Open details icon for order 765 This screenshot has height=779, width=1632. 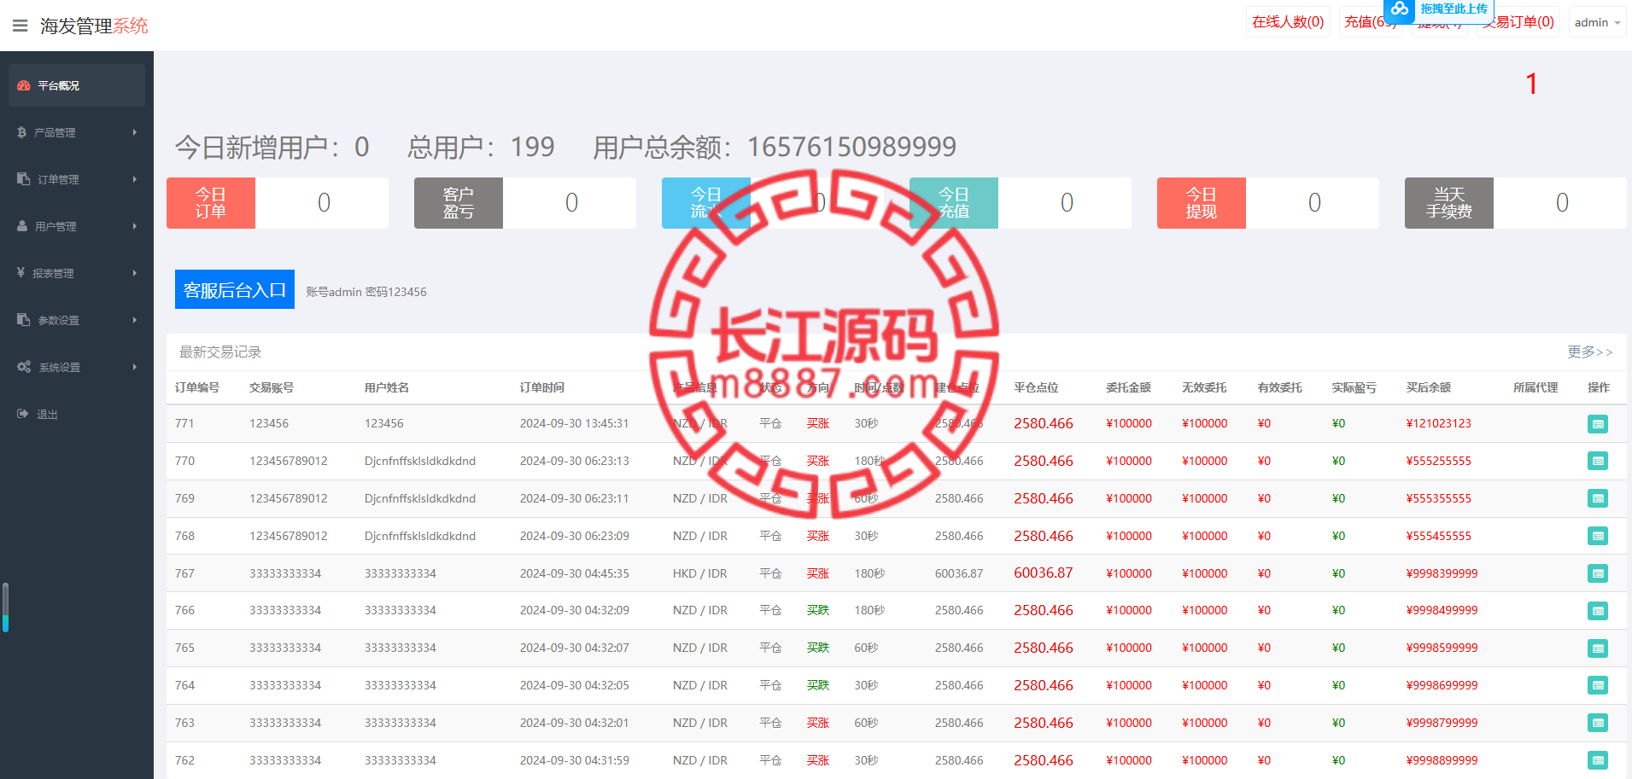click(x=1598, y=648)
